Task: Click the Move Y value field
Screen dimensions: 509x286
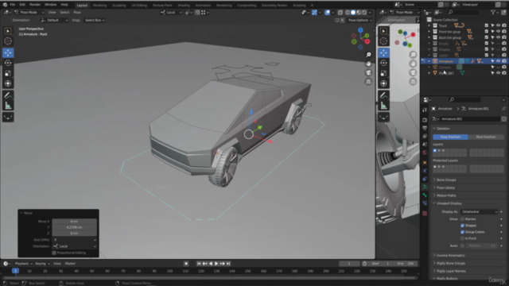Action: pos(74,227)
